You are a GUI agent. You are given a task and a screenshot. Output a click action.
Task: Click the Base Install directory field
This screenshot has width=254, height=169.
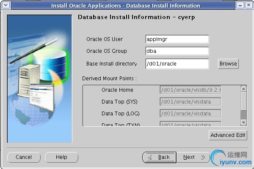click(x=177, y=64)
